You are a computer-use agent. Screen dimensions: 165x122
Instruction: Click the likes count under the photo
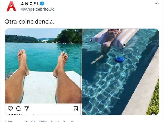pyautogui.click(x=19, y=115)
